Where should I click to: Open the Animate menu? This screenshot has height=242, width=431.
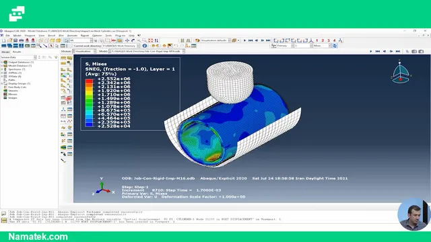[72, 36]
